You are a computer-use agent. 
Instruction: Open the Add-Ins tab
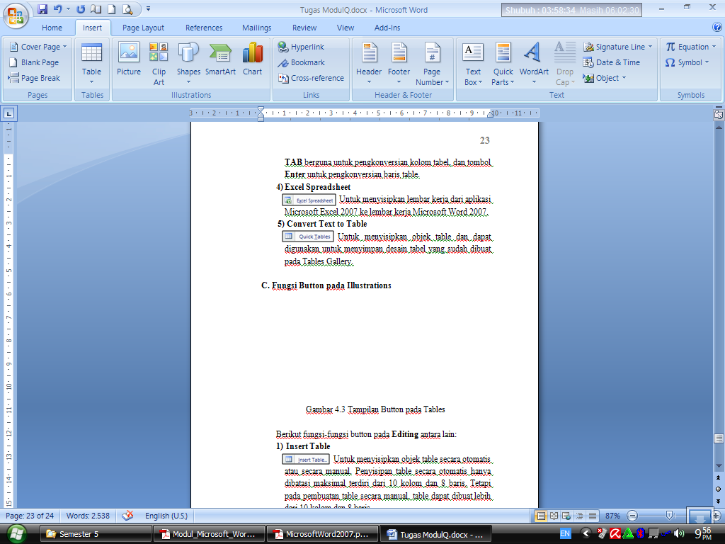(387, 28)
